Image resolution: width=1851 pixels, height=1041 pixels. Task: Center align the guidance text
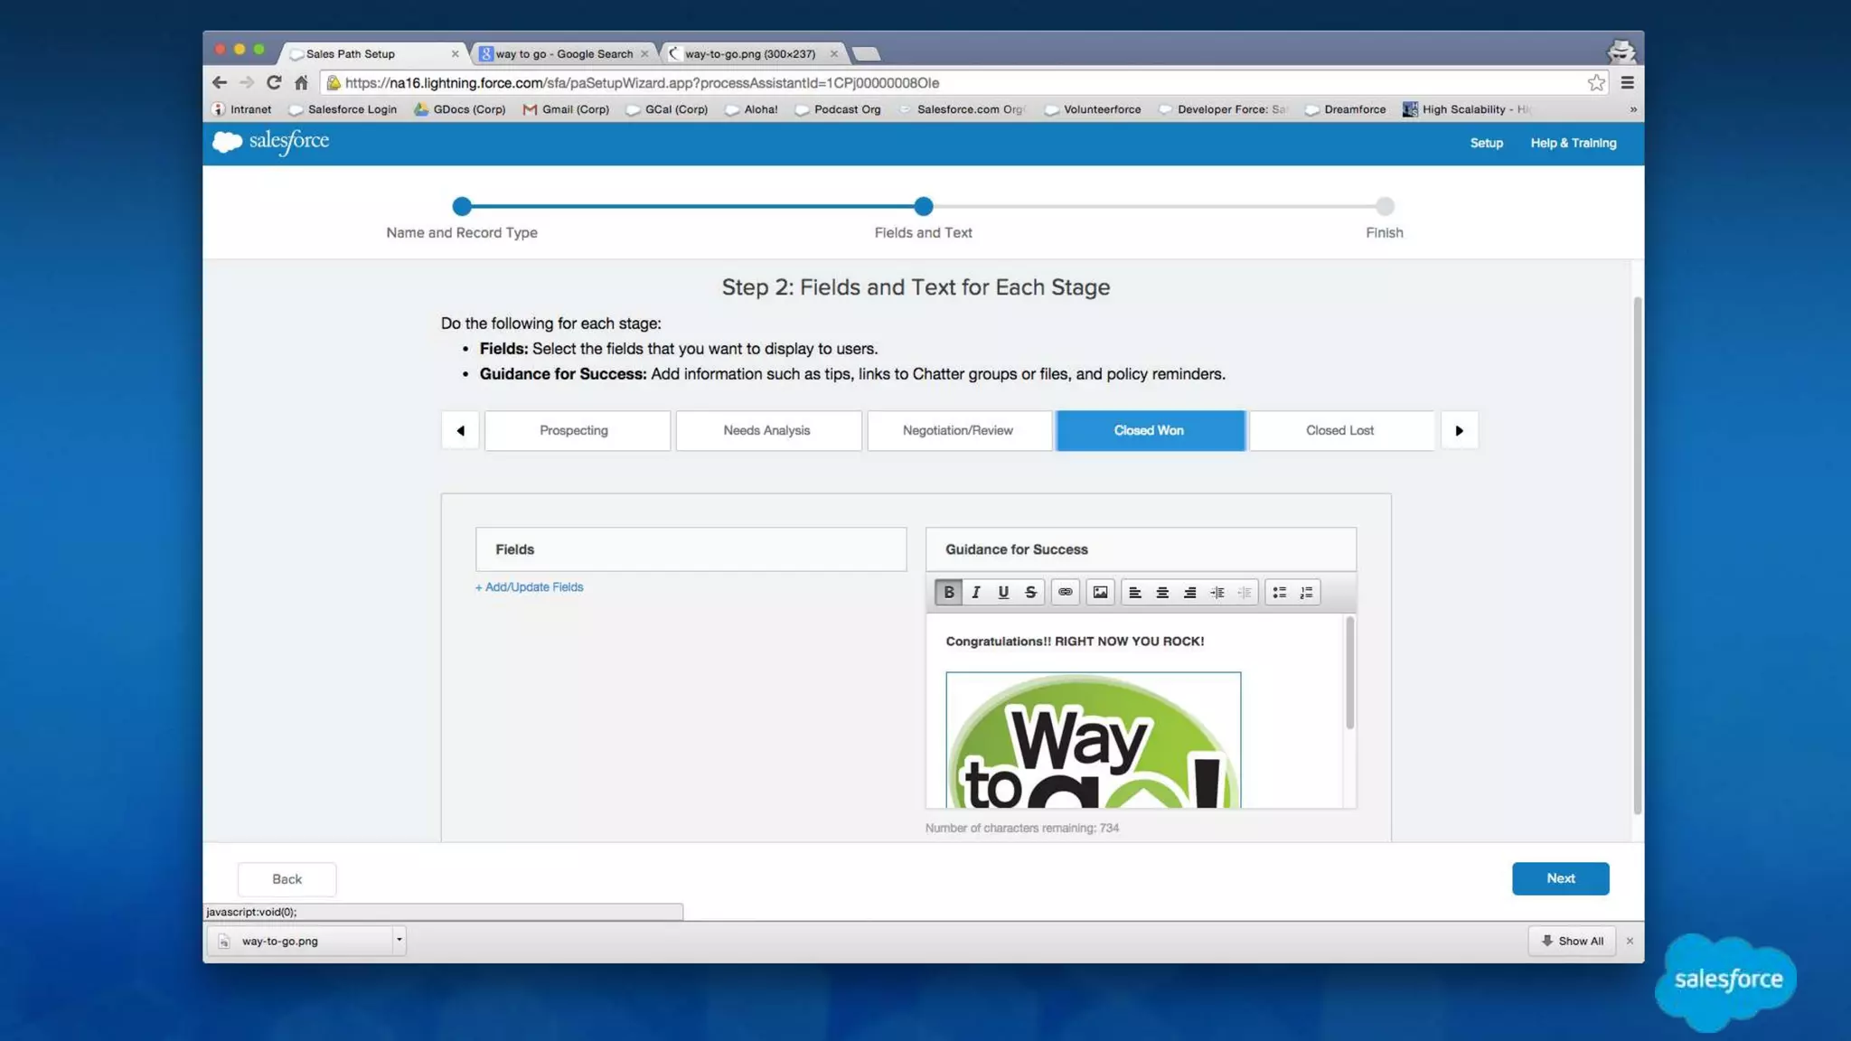point(1162,593)
